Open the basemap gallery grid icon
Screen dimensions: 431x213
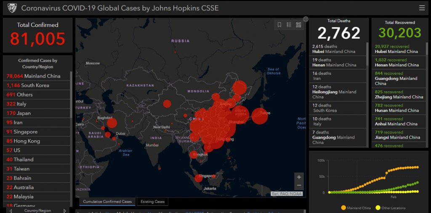[298, 25]
